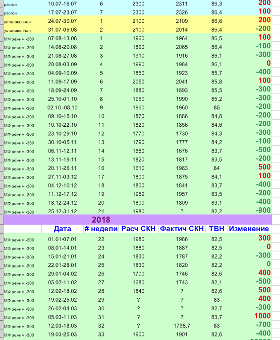Click the cell with value 1841

[181, 186]
